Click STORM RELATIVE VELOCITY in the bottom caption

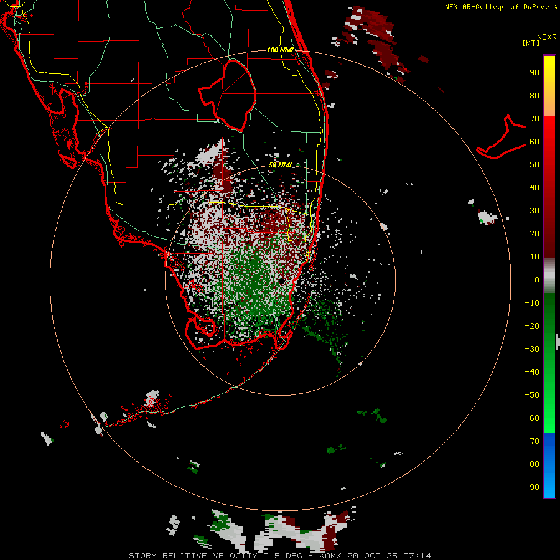(193, 556)
